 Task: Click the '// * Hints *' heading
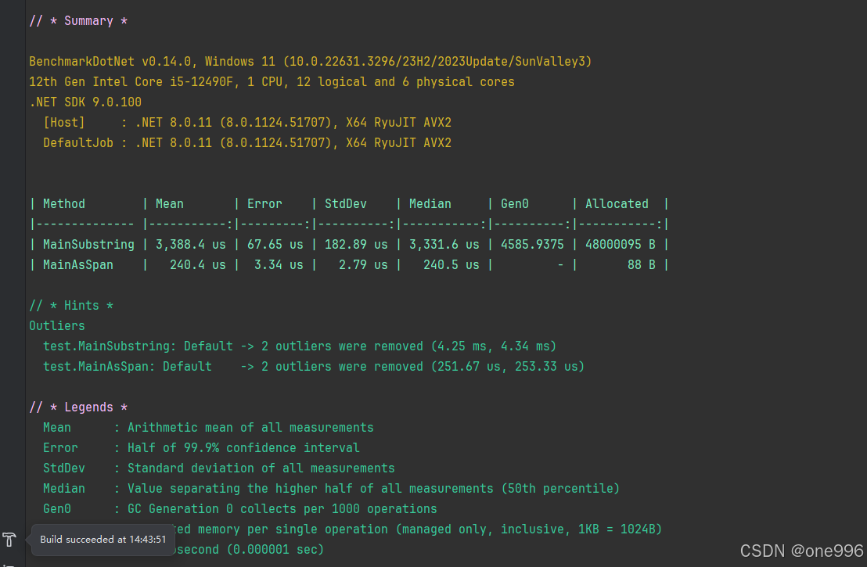pyautogui.click(x=69, y=305)
